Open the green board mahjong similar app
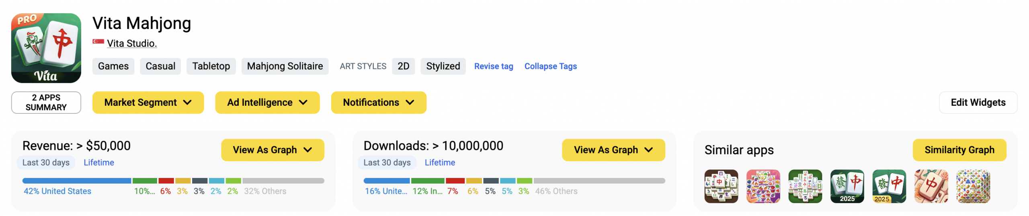 click(x=805, y=186)
